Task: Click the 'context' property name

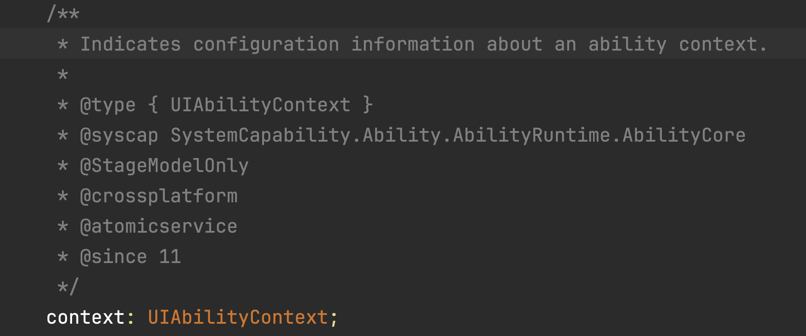Action: pos(85,318)
